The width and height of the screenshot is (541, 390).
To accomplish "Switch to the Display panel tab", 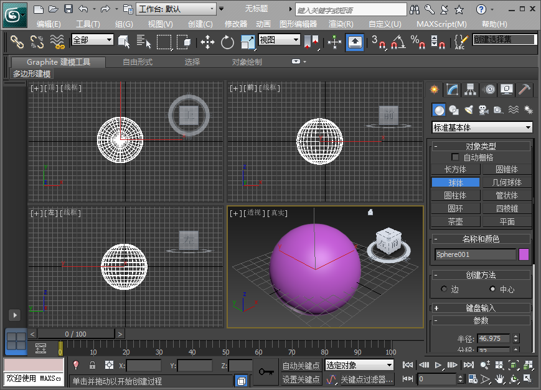I will click(507, 90).
